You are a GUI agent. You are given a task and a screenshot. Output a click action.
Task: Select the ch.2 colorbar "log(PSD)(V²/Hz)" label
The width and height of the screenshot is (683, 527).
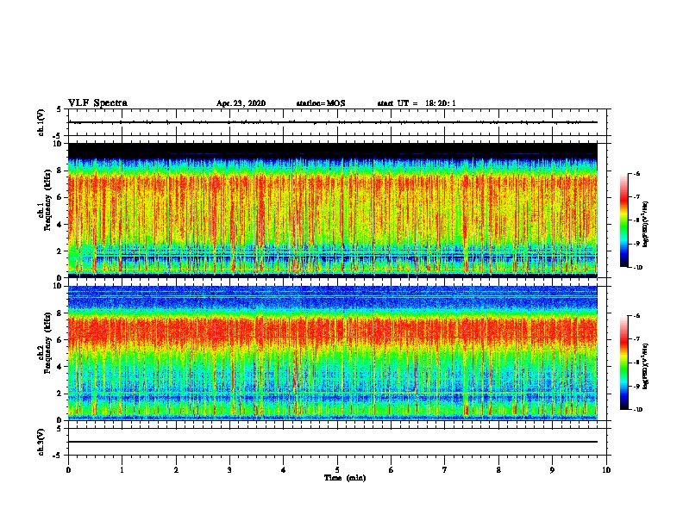645,367
